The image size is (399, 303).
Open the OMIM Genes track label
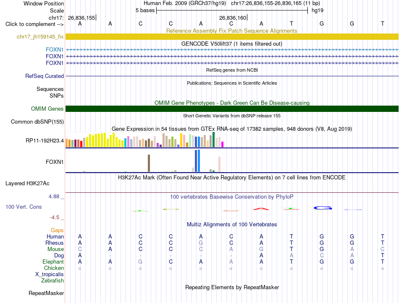(x=47, y=109)
